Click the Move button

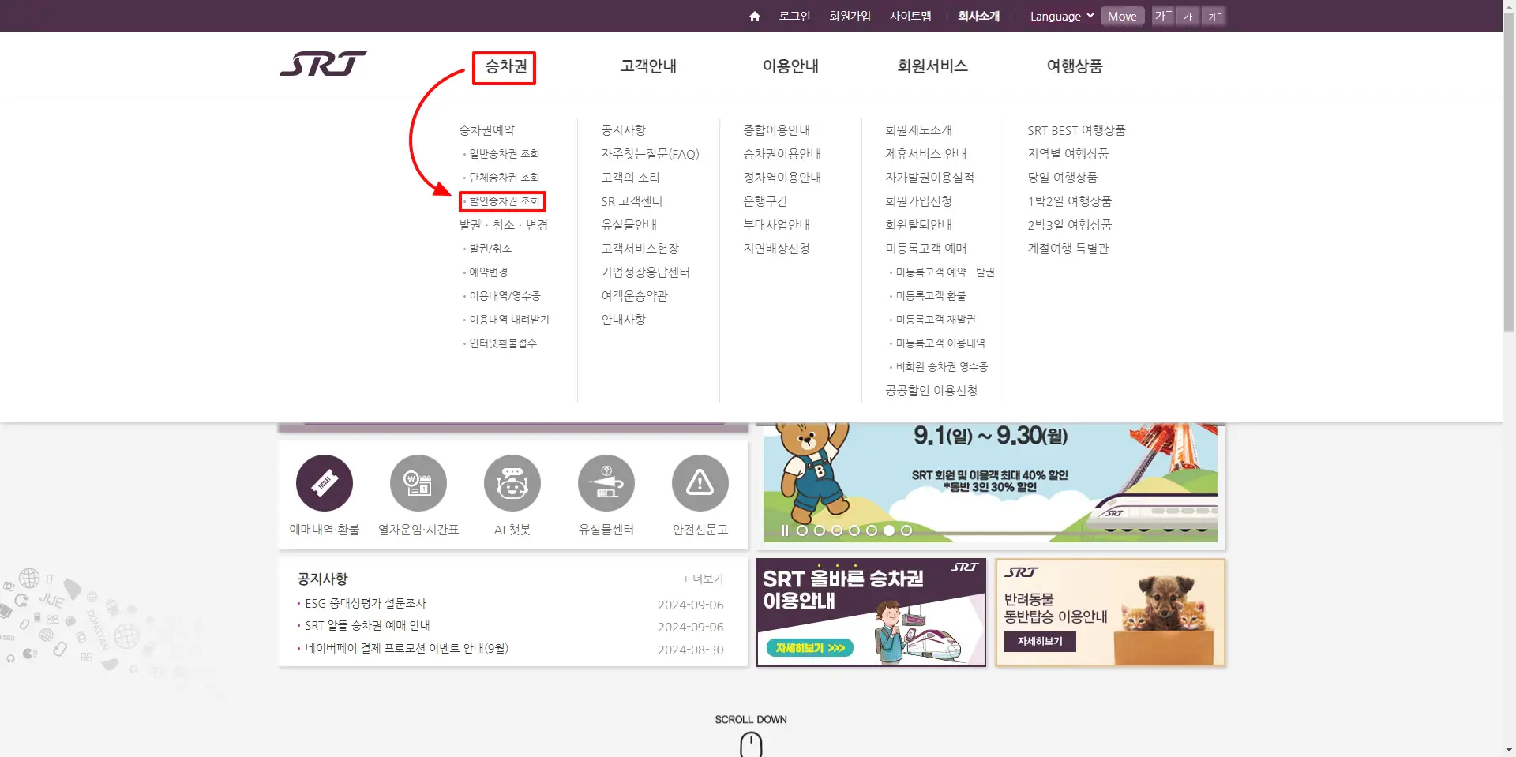coord(1122,16)
